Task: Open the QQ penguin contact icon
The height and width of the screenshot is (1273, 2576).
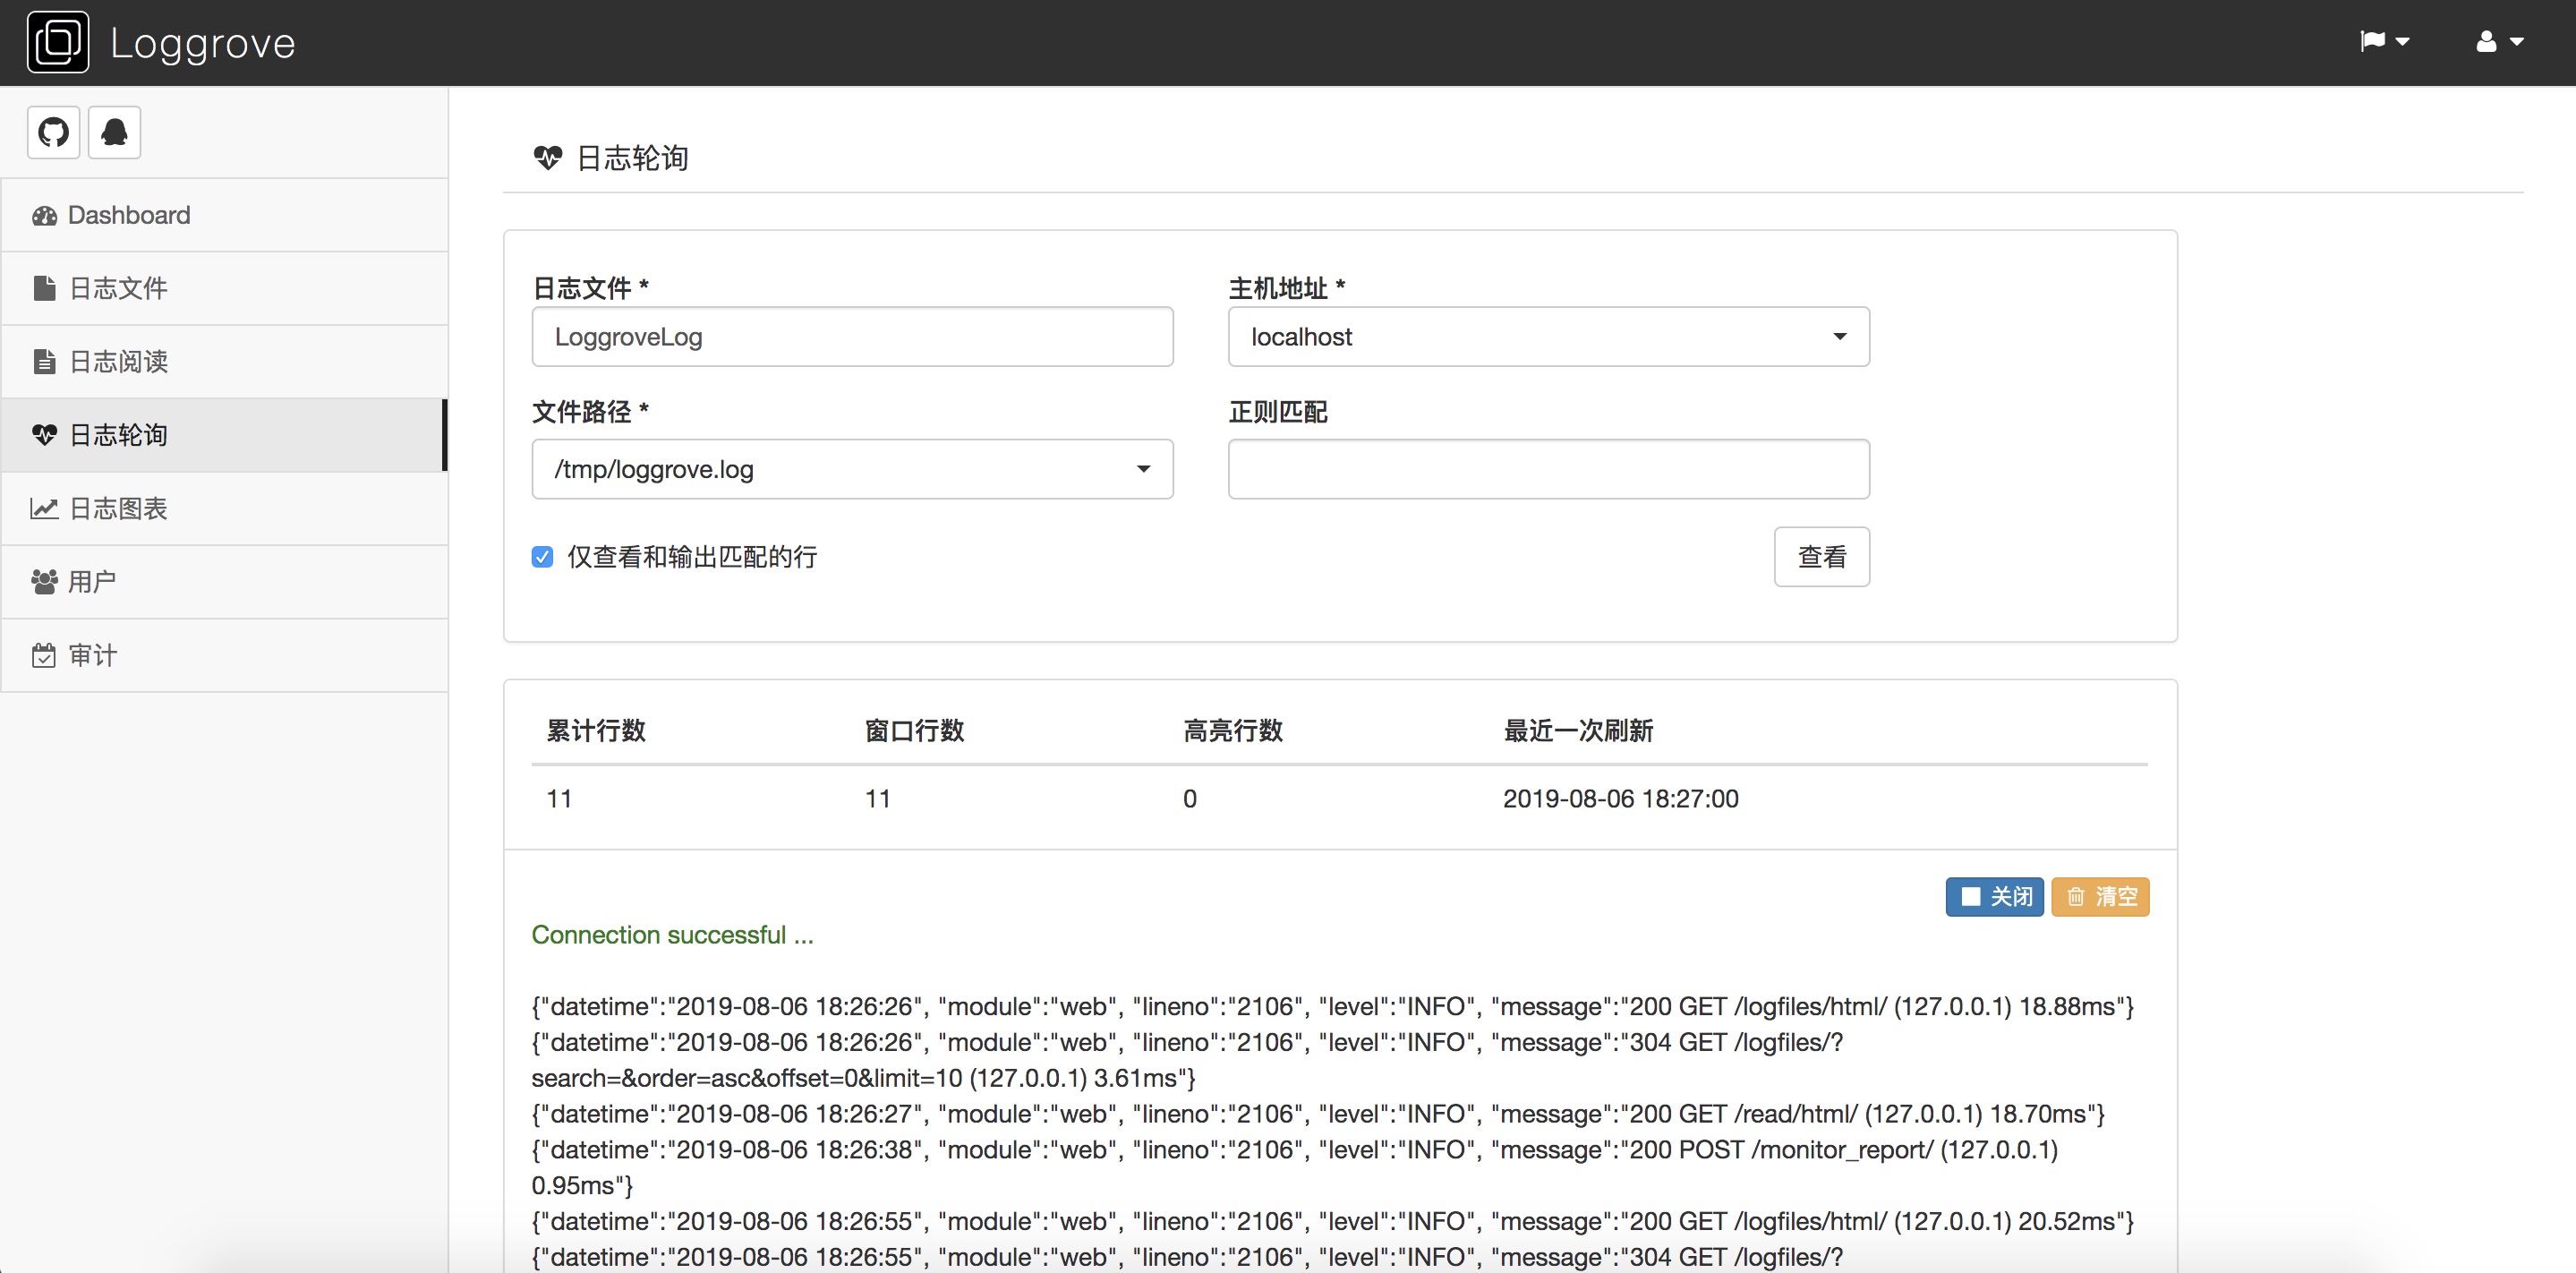Action: pos(114,132)
